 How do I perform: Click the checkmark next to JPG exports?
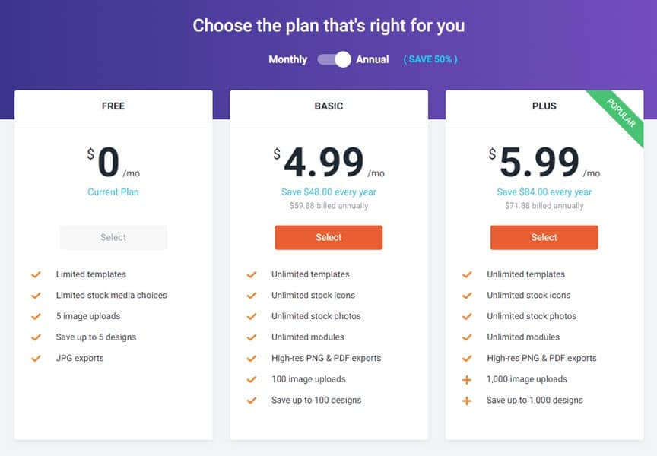[36, 359]
